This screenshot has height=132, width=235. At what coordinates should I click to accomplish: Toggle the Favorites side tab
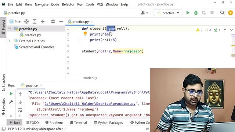(3, 107)
